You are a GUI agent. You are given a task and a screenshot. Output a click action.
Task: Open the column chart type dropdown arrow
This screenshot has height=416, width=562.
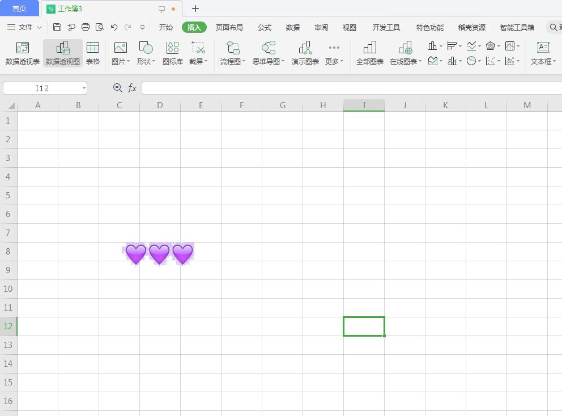441,46
